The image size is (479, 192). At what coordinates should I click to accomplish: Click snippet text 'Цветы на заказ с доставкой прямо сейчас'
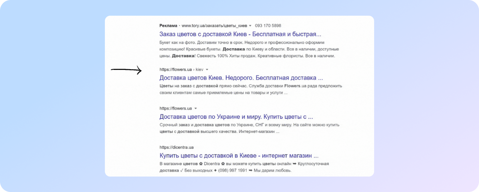click(204, 86)
